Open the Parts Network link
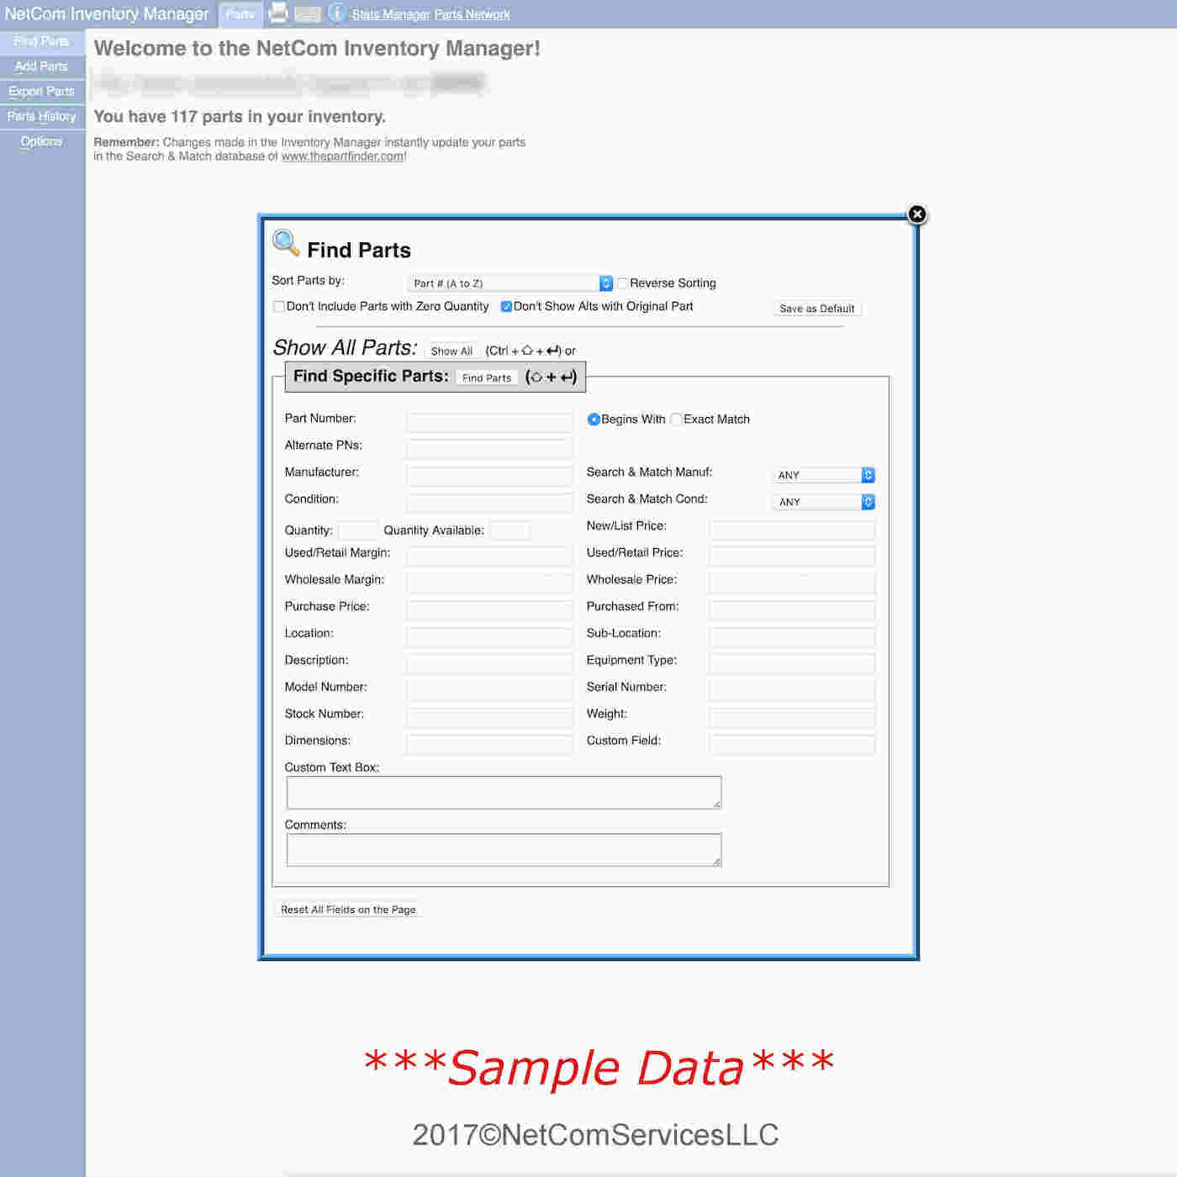Screen dimensions: 1177x1177 (472, 14)
